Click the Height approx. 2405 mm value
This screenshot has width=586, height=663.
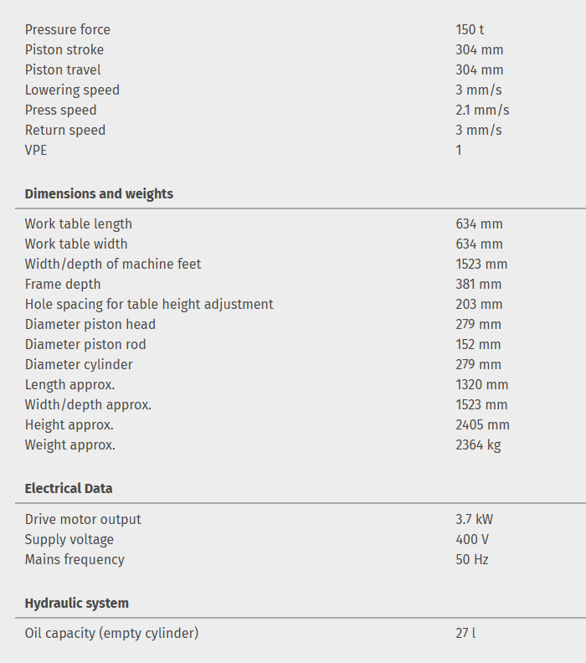(x=482, y=424)
